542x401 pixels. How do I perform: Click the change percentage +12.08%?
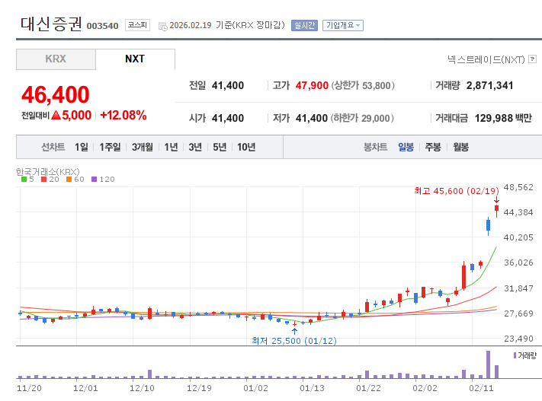tap(123, 115)
